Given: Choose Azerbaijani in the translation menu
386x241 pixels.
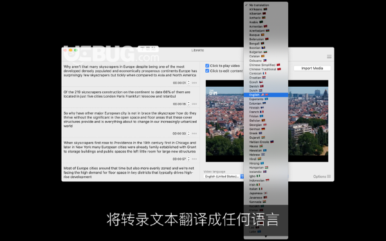Looking at the screenshot, I should [x=266, y=31].
